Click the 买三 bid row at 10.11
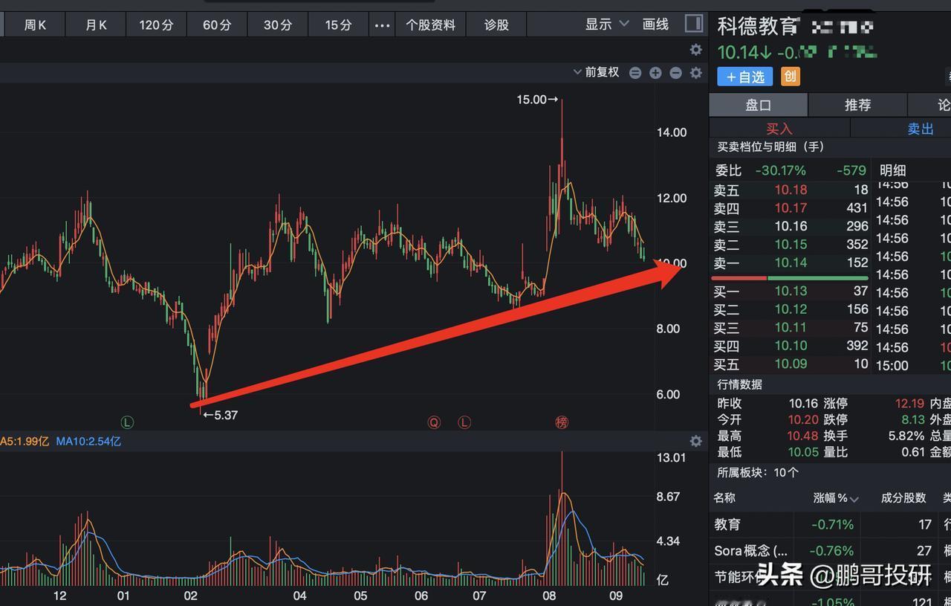Image resolution: width=951 pixels, height=606 pixels. [791, 328]
